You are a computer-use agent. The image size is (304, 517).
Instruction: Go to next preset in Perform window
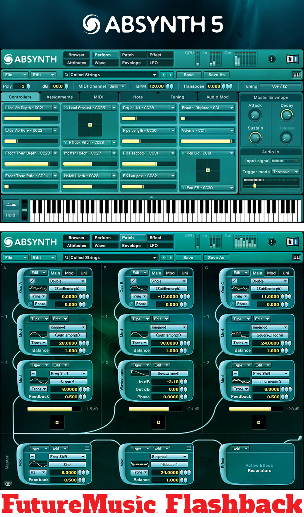pos(171,75)
